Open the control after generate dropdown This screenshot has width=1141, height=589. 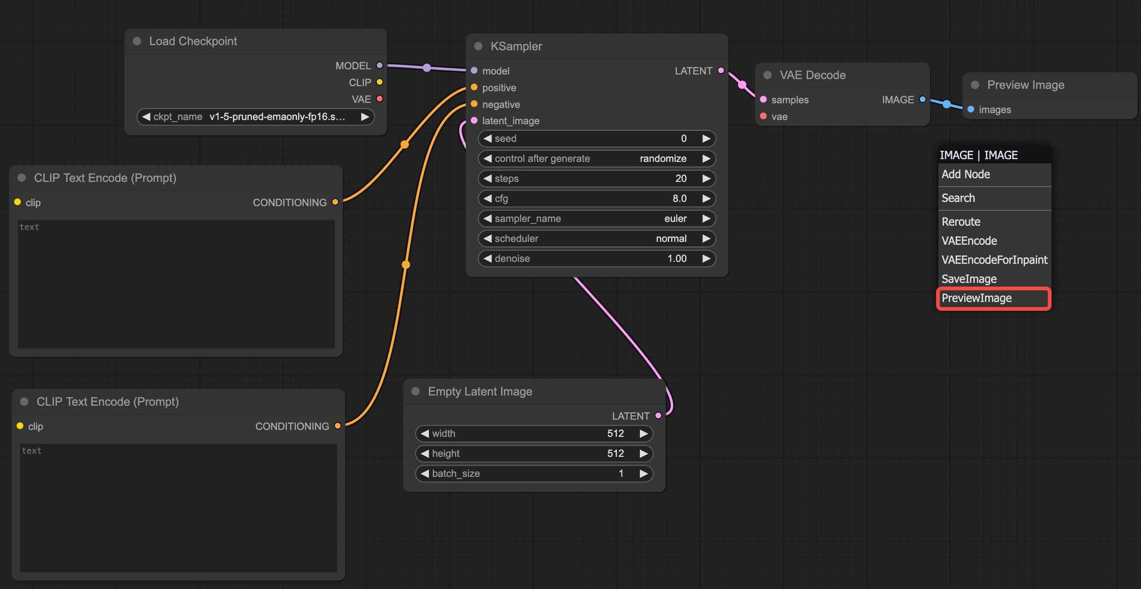(597, 159)
